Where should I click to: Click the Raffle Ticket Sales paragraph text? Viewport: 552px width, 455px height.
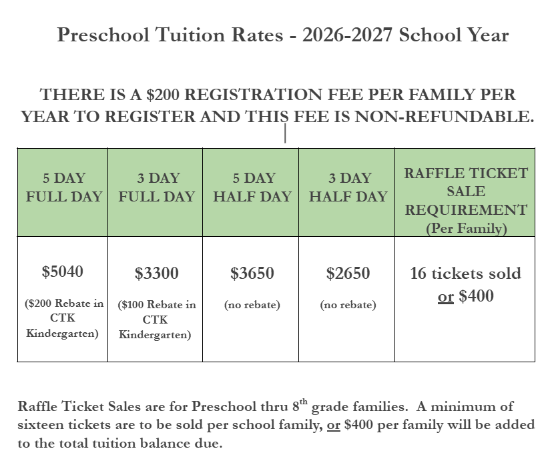276,424
